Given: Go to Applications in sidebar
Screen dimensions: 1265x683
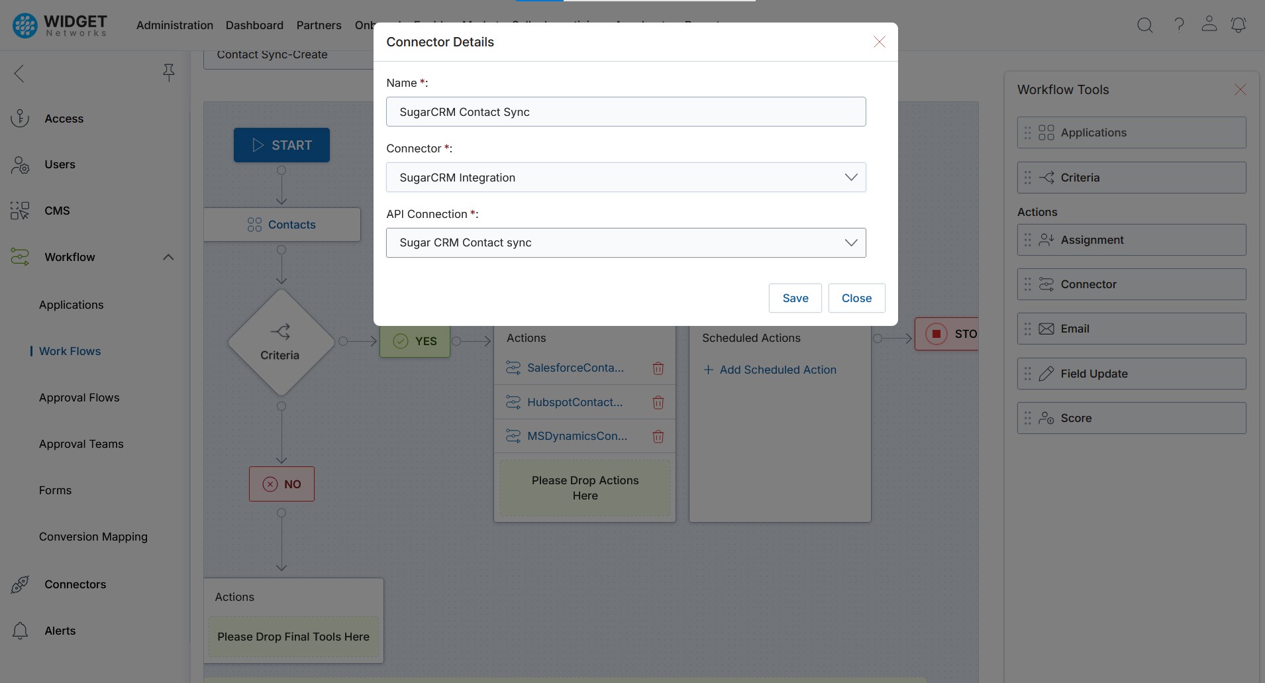Looking at the screenshot, I should pos(72,305).
